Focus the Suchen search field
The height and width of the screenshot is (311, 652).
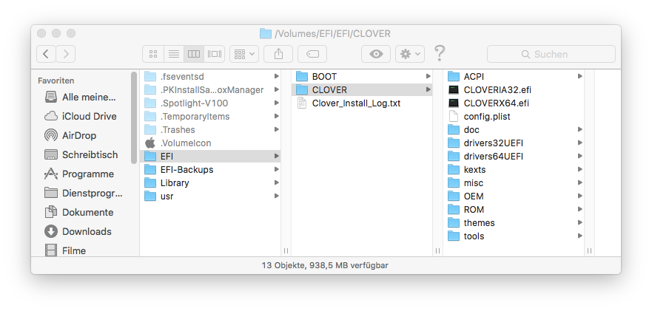click(x=551, y=54)
